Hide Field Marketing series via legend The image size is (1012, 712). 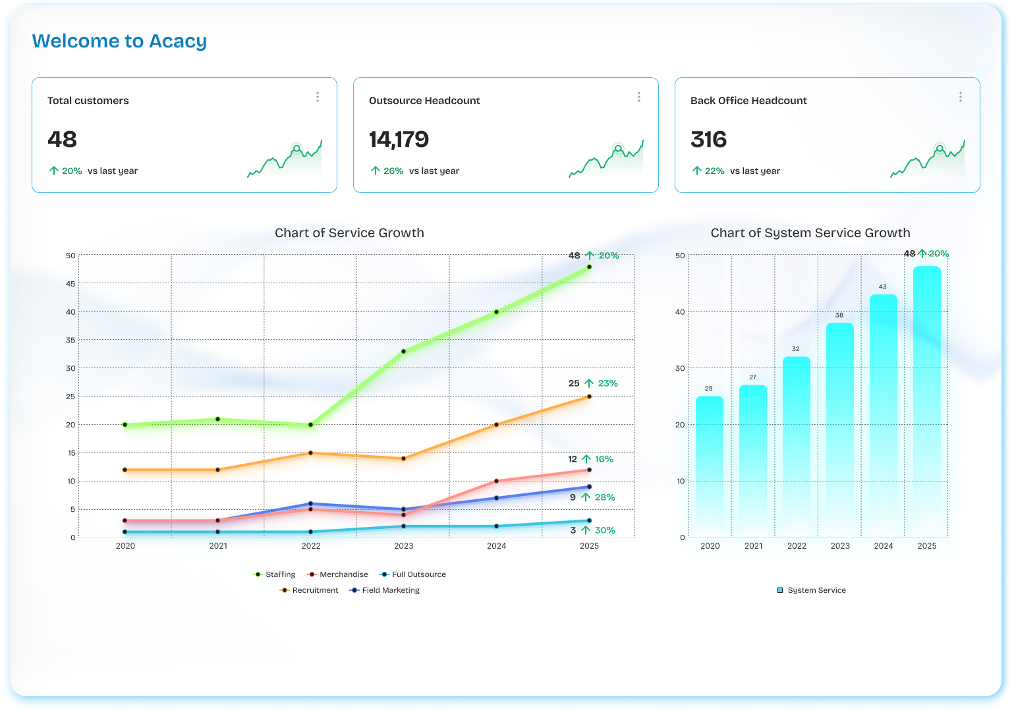tap(385, 590)
